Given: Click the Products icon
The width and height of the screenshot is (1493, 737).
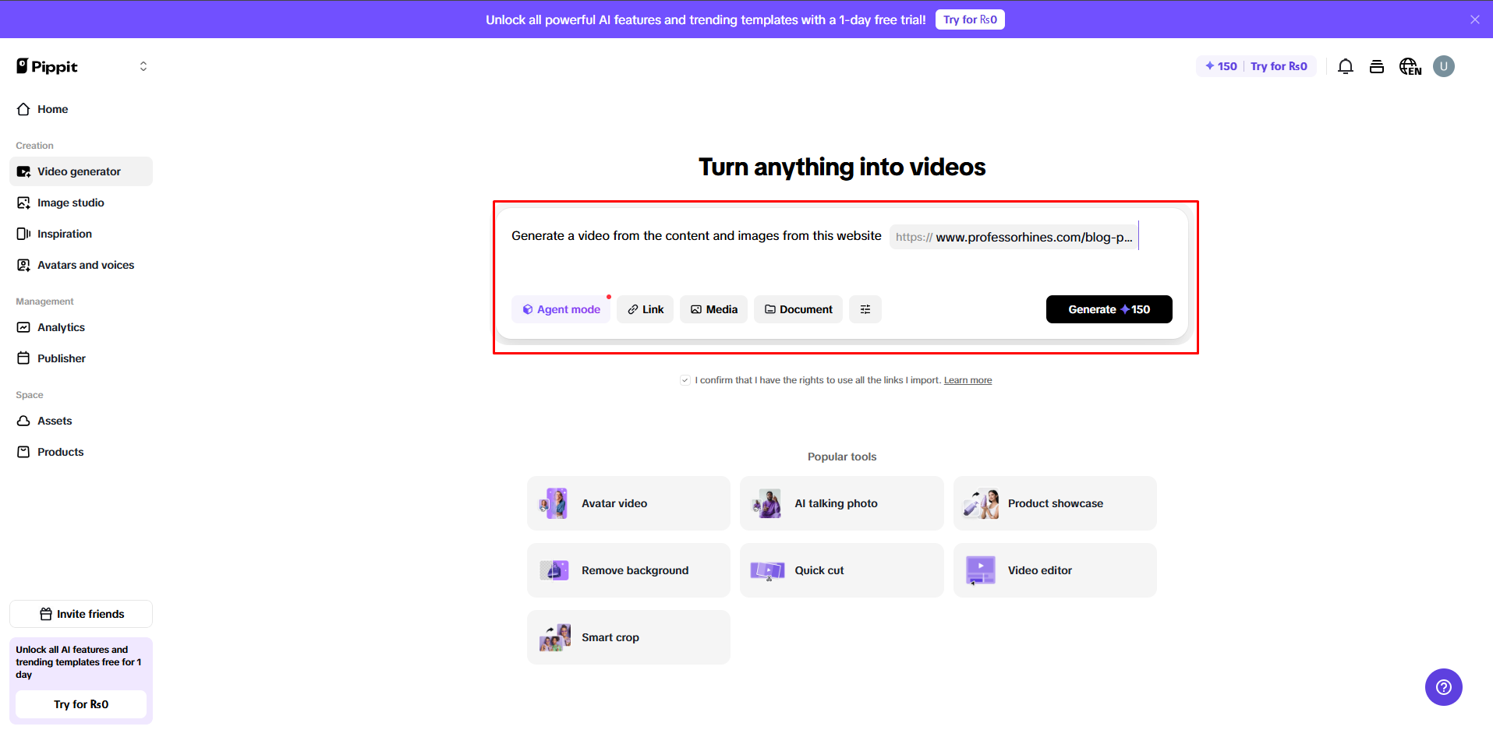Looking at the screenshot, I should [24, 452].
